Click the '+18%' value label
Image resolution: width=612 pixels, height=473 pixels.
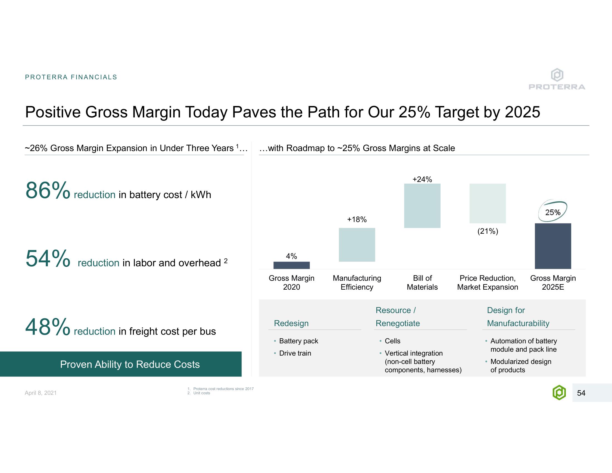[x=357, y=220]
